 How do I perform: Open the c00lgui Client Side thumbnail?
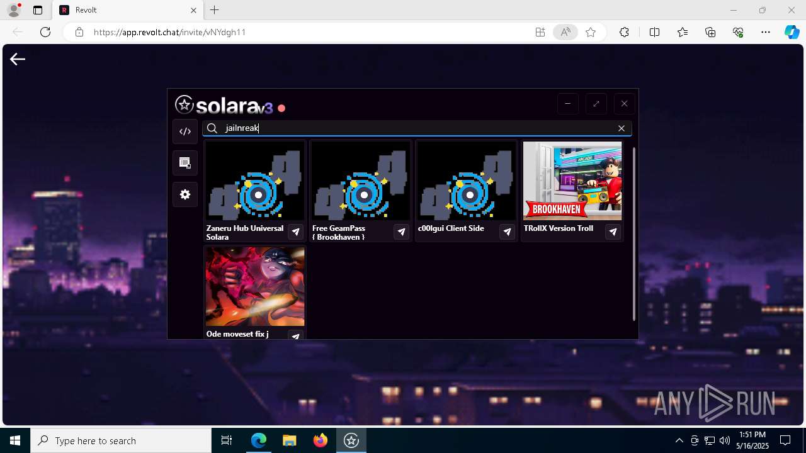click(467, 181)
